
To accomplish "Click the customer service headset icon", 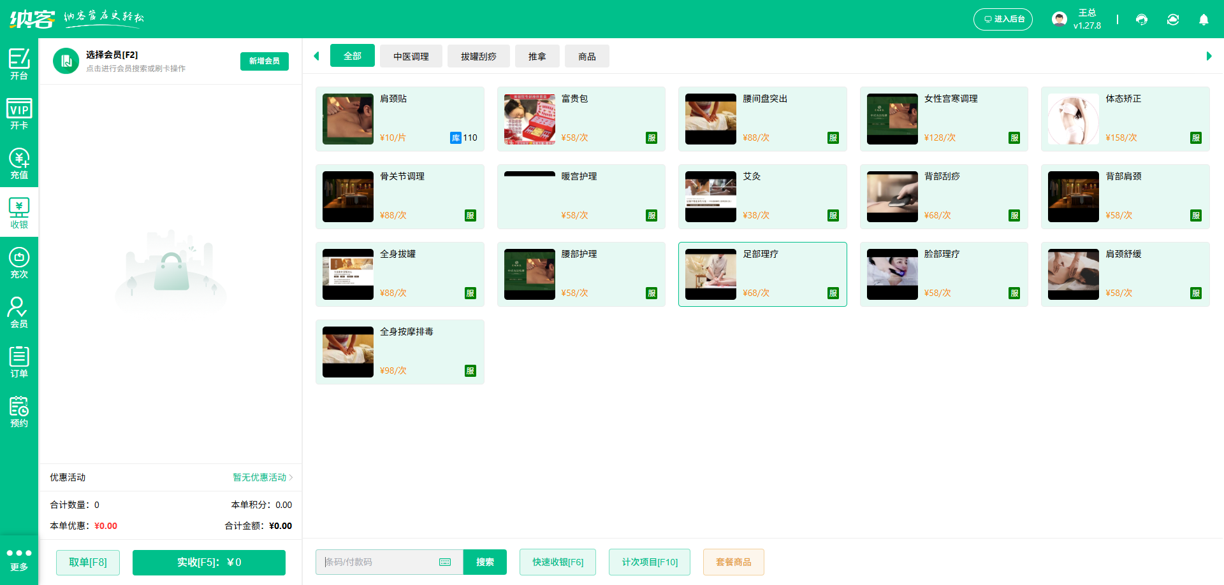I will click(x=1142, y=20).
